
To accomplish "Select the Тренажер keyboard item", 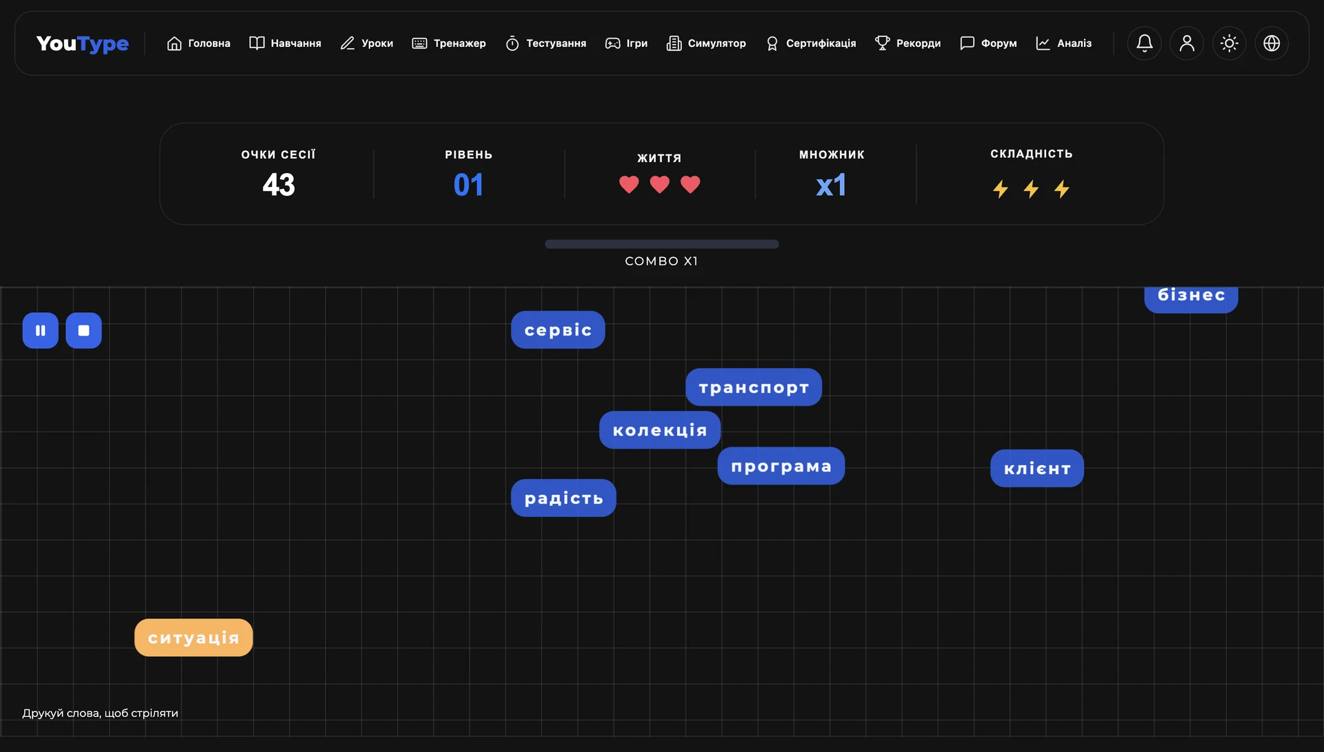I will [449, 43].
